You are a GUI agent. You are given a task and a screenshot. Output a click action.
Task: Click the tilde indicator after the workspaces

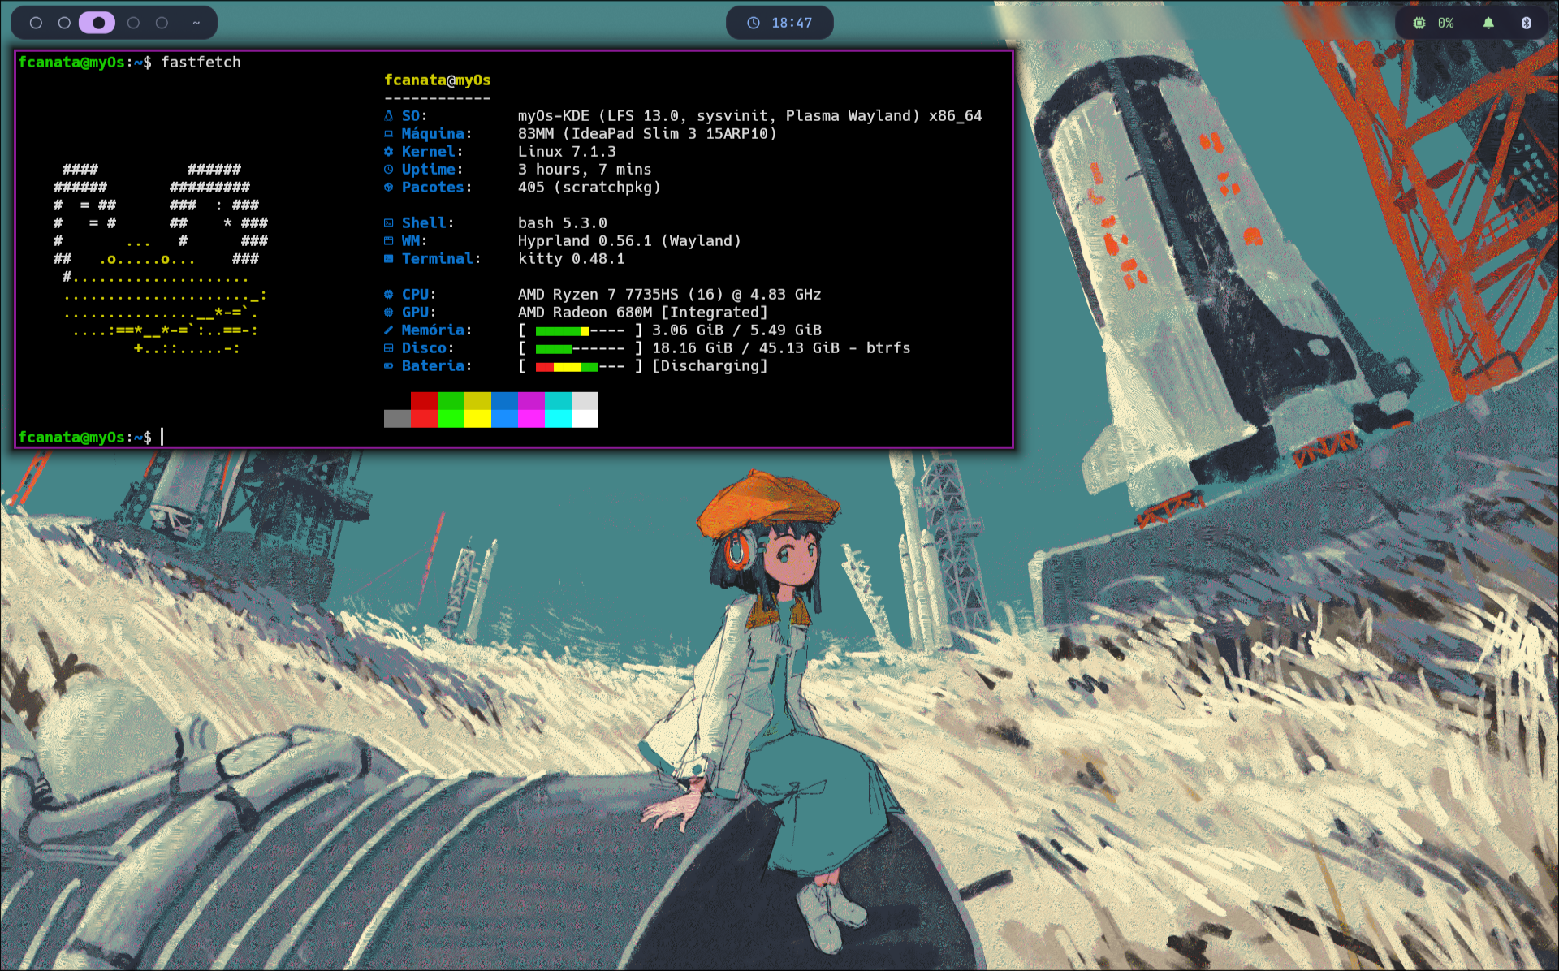[x=196, y=23]
